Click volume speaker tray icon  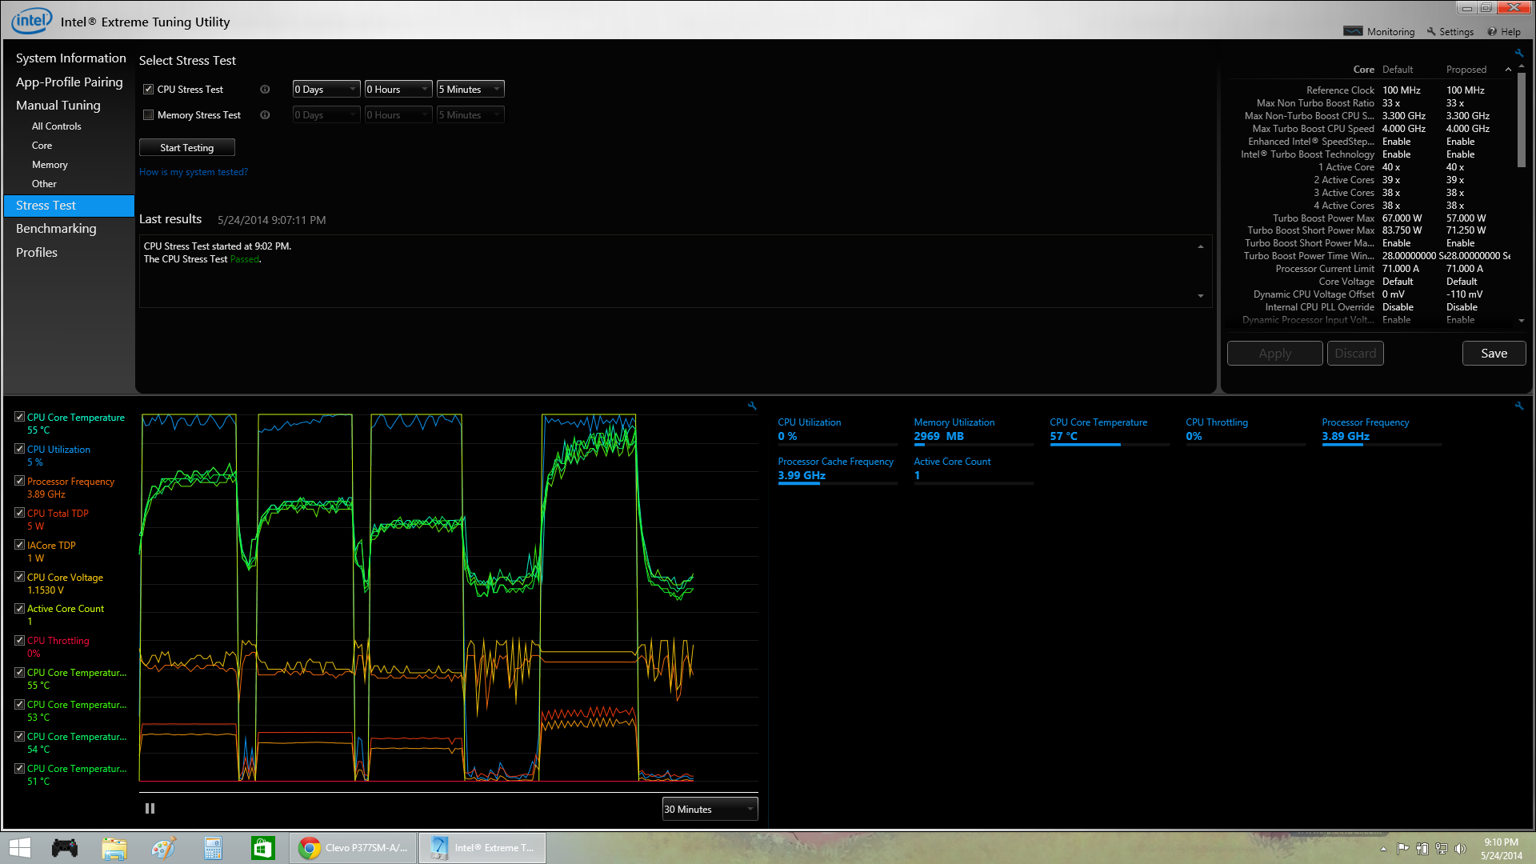point(1460,849)
